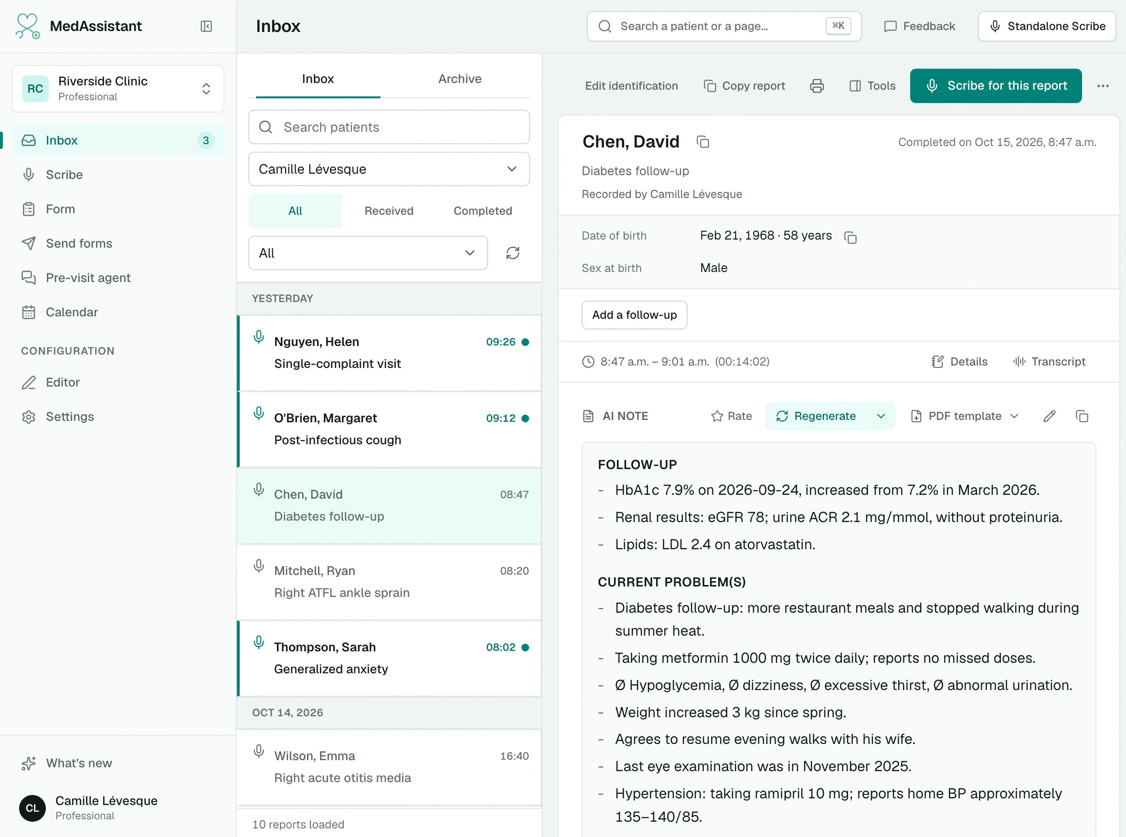1126x837 pixels.
Task: Copy the AI note content icon
Action: coord(1082,417)
